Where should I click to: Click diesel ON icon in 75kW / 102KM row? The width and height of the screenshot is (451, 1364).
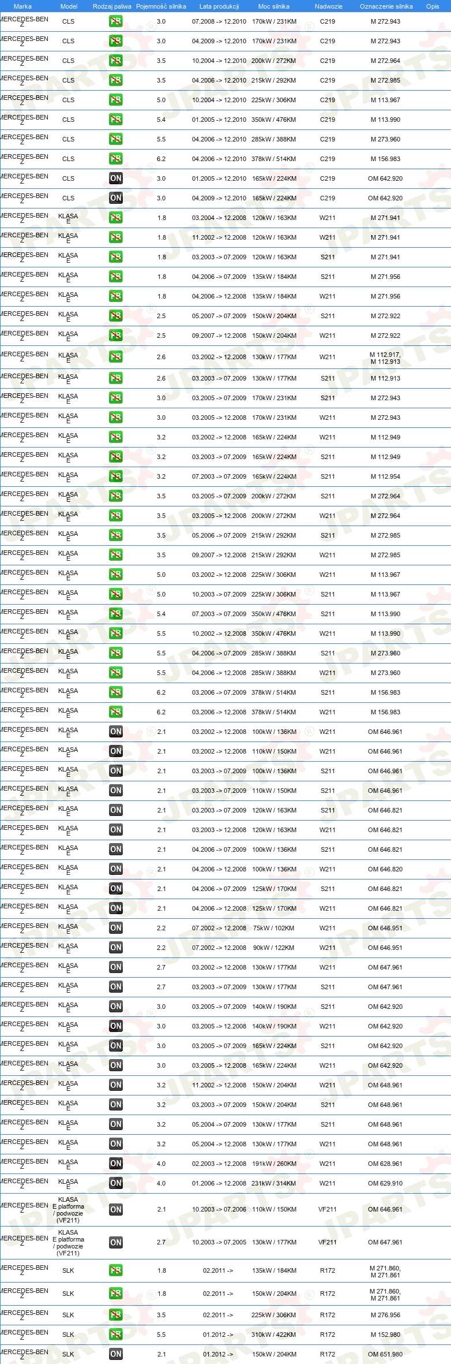coord(115,928)
